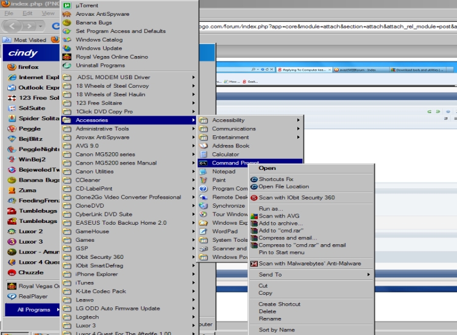Open Paint icon in Accessories

click(204, 180)
